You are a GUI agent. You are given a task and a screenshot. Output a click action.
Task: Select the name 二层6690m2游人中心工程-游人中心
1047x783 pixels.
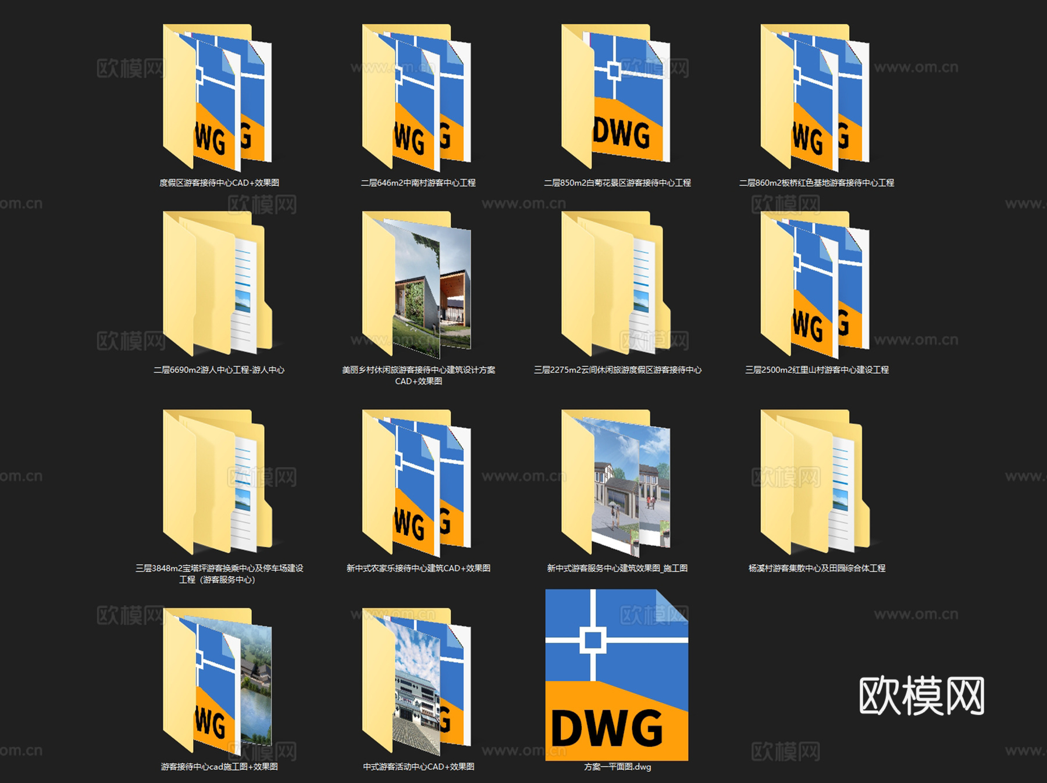pos(219,370)
